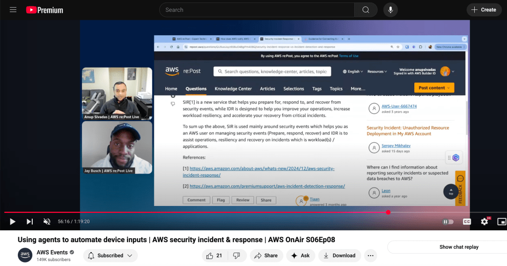Click the YouTube Premium logo
507x266 pixels.
click(x=45, y=10)
